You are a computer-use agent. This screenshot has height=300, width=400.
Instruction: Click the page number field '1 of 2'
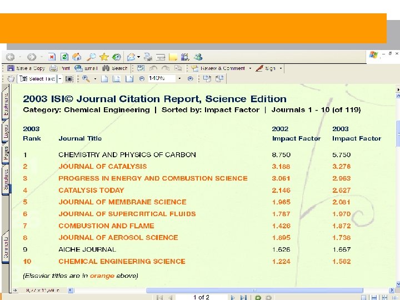point(201,297)
